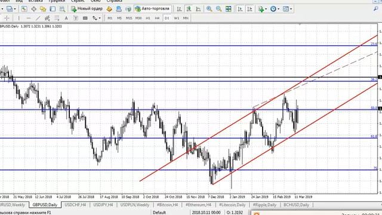Toggle auto scroll chart icon

[x=240, y=9]
